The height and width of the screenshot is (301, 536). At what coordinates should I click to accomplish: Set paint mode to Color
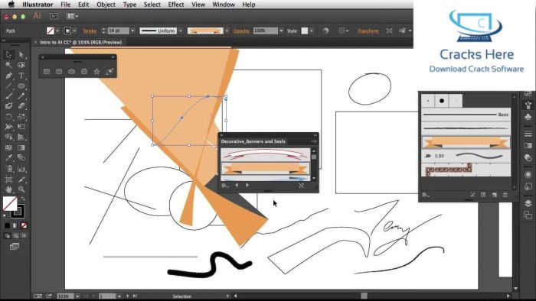point(7,225)
